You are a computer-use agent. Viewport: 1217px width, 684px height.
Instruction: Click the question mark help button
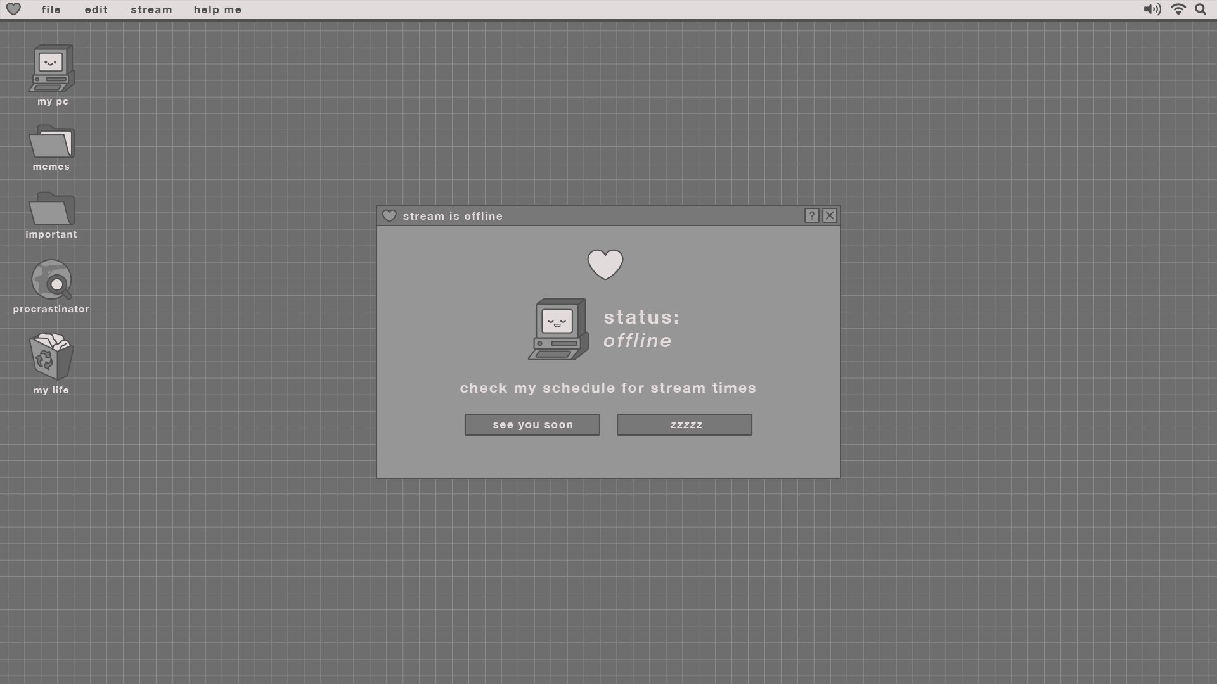tap(811, 215)
